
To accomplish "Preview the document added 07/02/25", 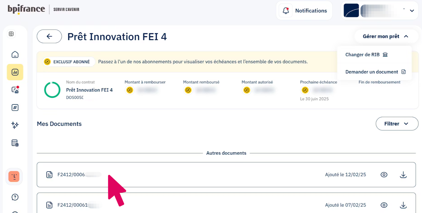I will (384, 205).
